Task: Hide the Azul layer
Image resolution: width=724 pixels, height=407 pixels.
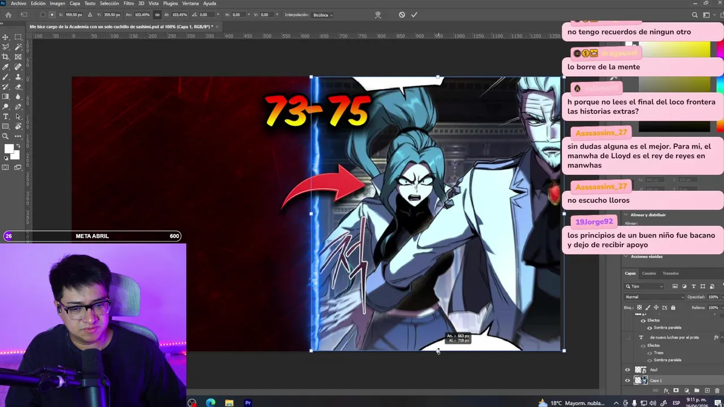Action: pyautogui.click(x=627, y=370)
